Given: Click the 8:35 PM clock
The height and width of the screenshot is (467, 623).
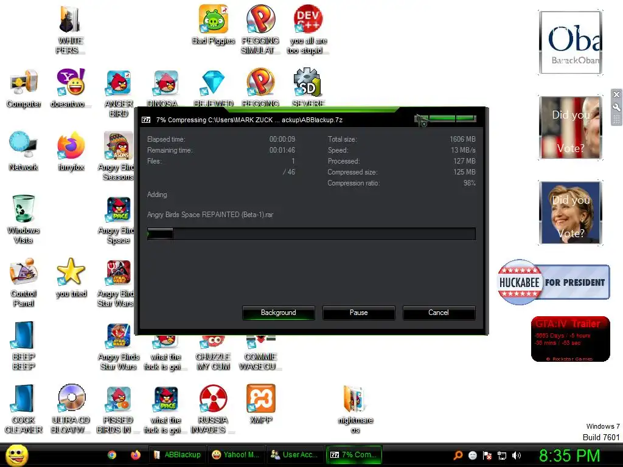Looking at the screenshot, I should (x=569, y=455).
